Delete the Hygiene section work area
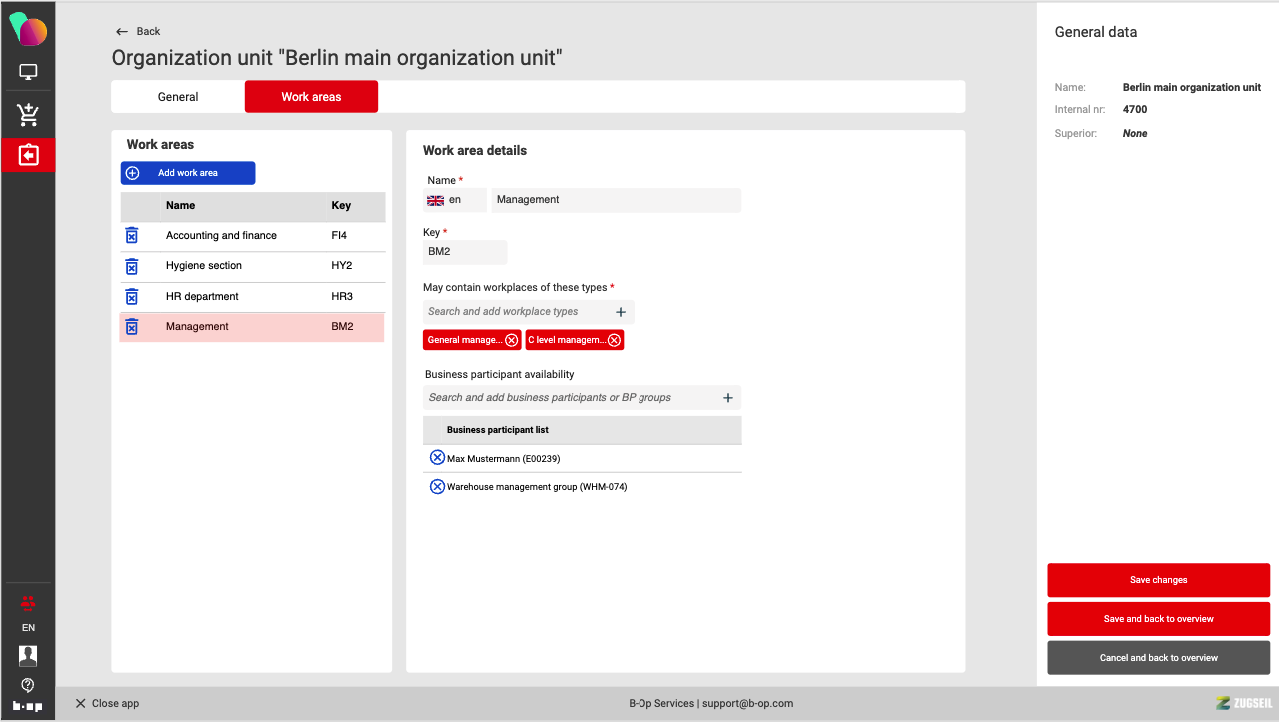This screenshot has height=722, width=1279. (131, 266)
